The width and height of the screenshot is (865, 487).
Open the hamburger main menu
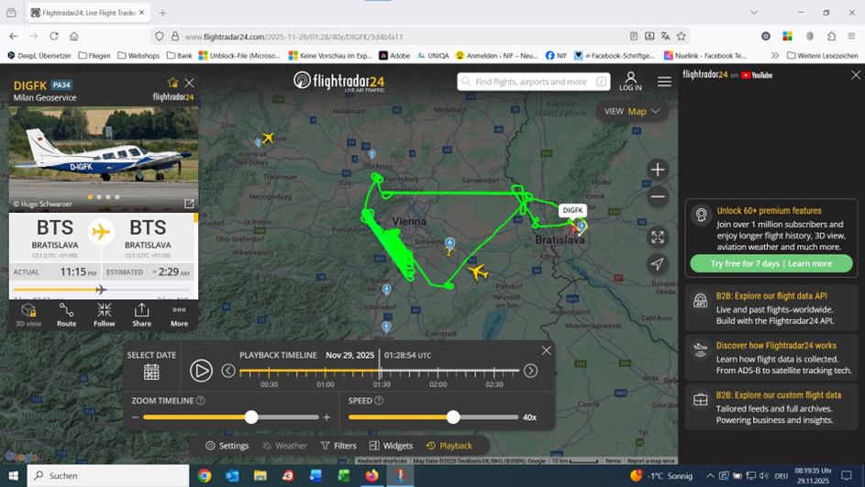coord(664,82)
